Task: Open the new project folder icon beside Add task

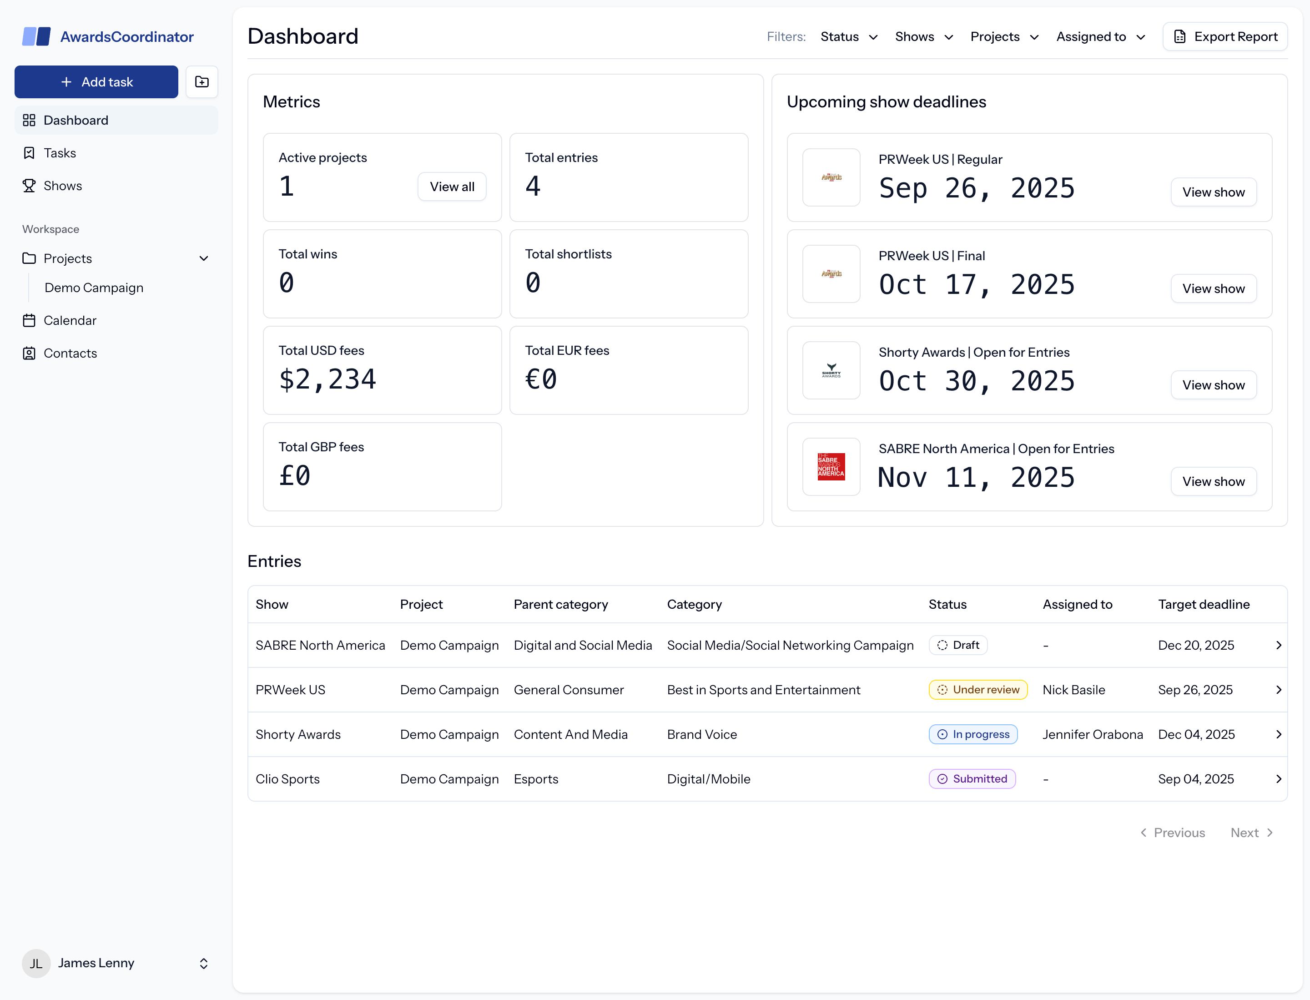Action: [x=202, y=81]
